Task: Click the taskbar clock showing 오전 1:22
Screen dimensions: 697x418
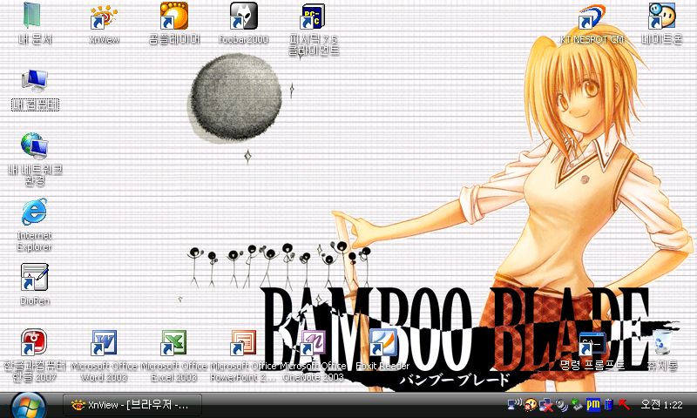Action: (x=661, y=405)
